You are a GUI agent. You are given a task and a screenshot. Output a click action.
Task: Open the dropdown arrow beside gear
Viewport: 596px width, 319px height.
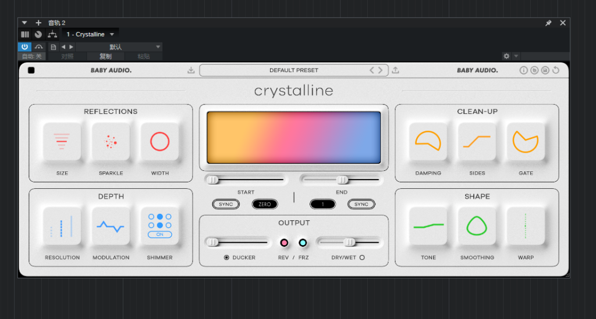pyautogui.click(x=516, y=56)
